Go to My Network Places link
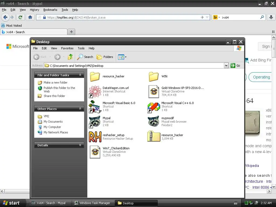This screenshot has width=276, height=207. 56,132
